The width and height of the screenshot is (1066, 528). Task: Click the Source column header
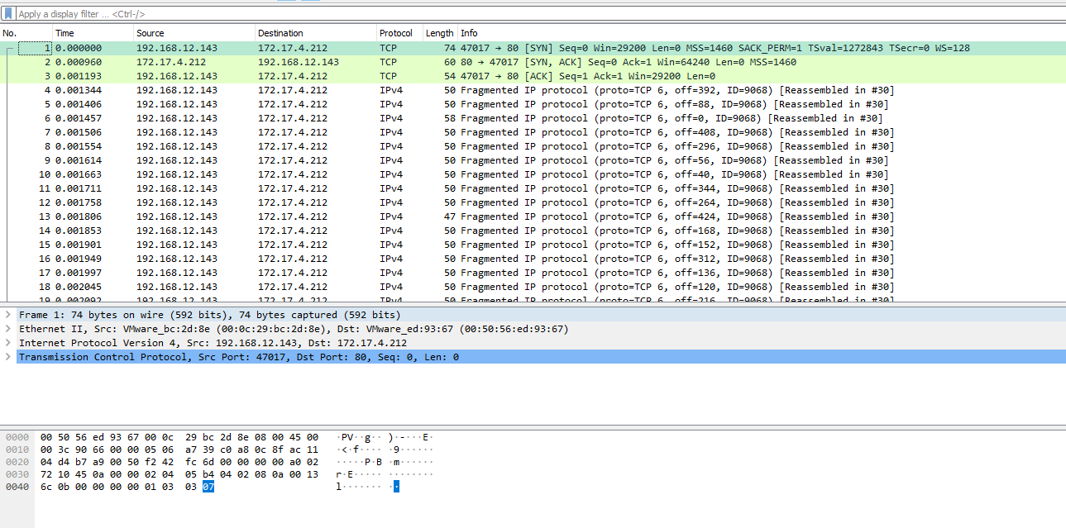(194, 33)
